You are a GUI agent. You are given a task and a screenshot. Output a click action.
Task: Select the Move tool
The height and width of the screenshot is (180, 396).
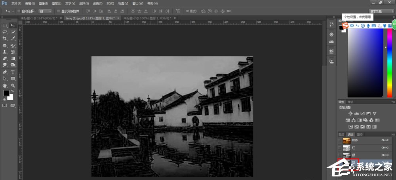(x=13, y=25)
